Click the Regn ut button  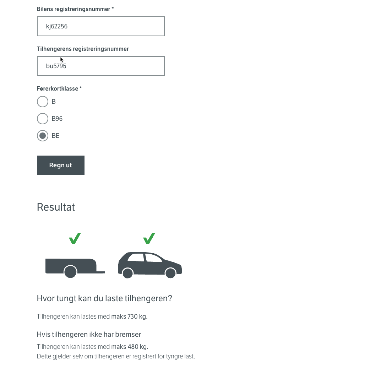point(61,165)
